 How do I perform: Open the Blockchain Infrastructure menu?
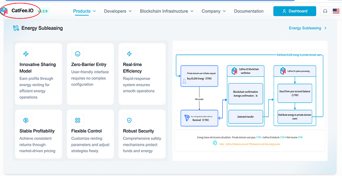coord(164,11)
